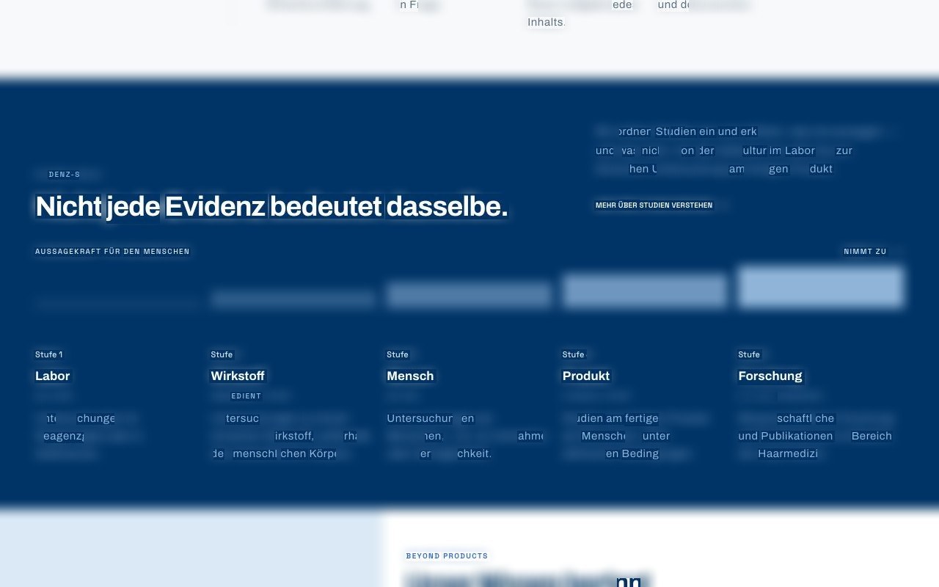Click the heading 'Nicht jede Evidenz bedeutet dasselbe.'
939x587 pixels.
point(271,207)
